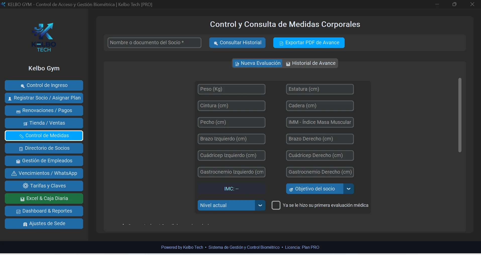Click Consultar Historial button

tap(237, 43)
